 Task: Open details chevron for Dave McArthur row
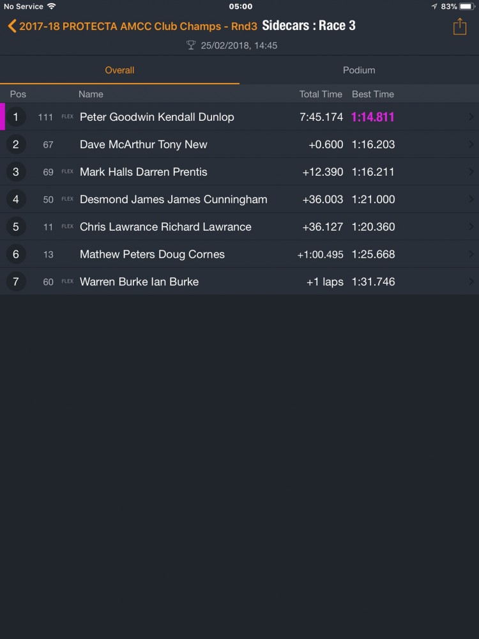click(x=471, y=144)
